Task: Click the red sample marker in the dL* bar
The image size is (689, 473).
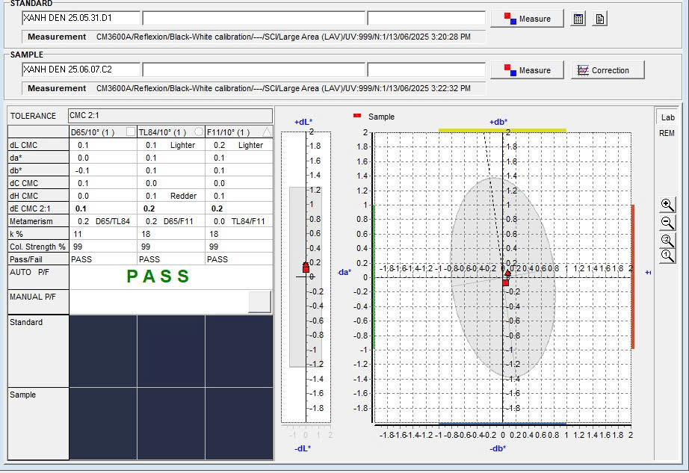Action: click(306, 267)
